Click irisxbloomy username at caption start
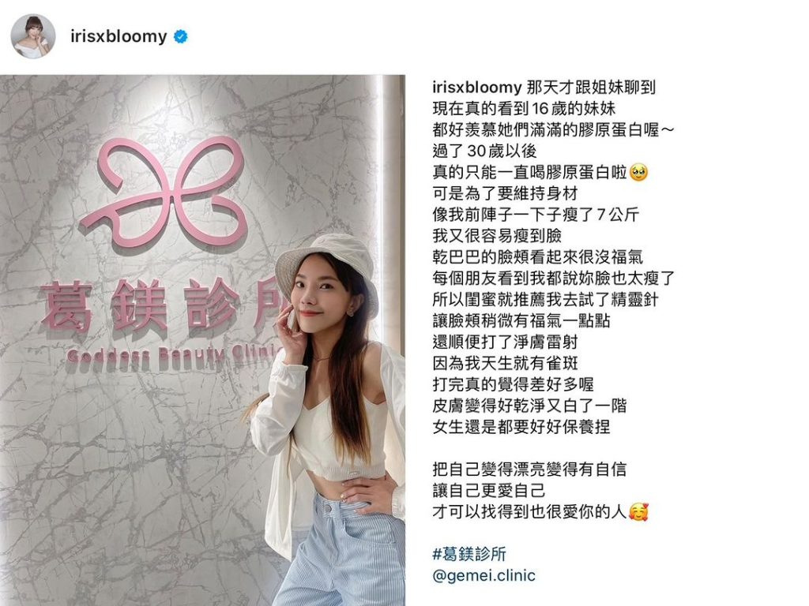 click(x=477, y=87)
